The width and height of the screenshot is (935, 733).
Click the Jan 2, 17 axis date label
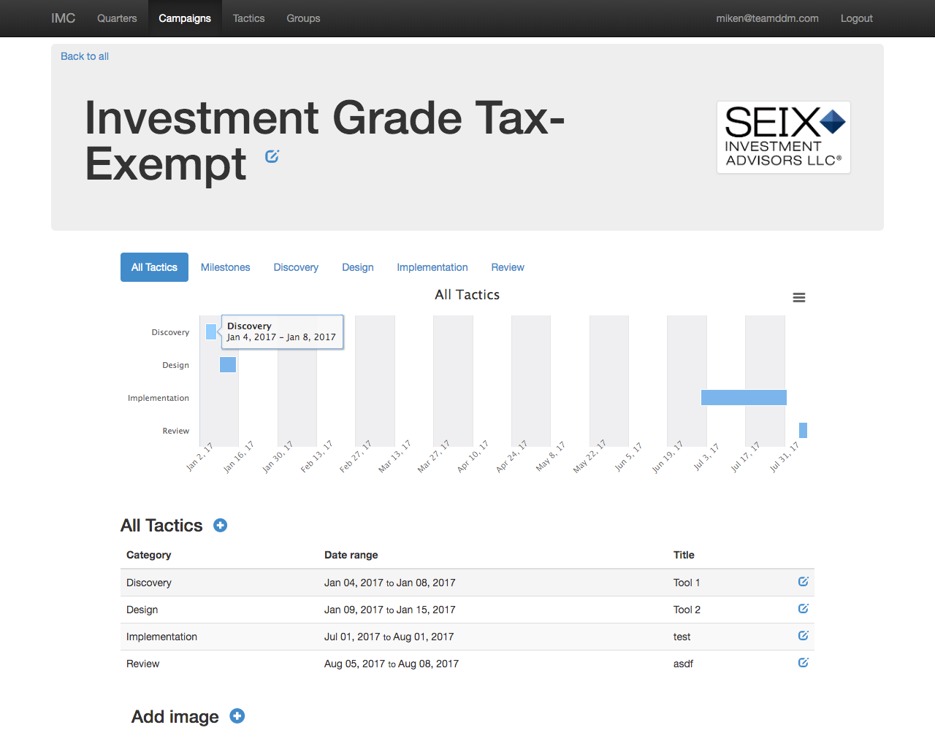pos(199,457)
